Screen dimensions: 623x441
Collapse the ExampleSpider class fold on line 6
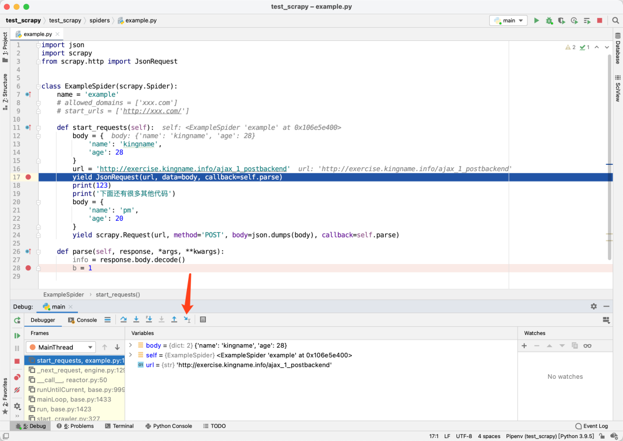coord(39,86)
